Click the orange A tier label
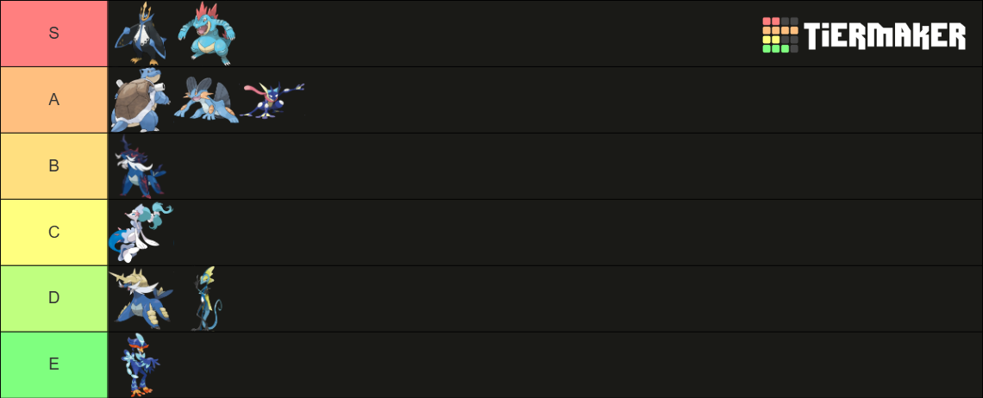Viewport: 983px width, 398px height. tap(54, 100)
